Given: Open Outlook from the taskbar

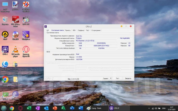Looking at the screenshot, I should 46,108.
